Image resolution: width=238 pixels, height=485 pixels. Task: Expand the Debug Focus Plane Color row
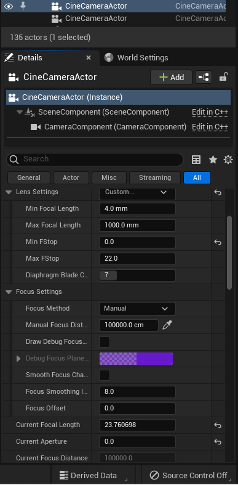(18, 359)
